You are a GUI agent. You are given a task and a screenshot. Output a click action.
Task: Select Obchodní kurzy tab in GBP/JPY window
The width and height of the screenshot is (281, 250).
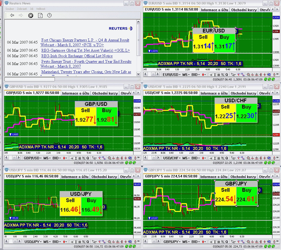[x=243, y=177]
